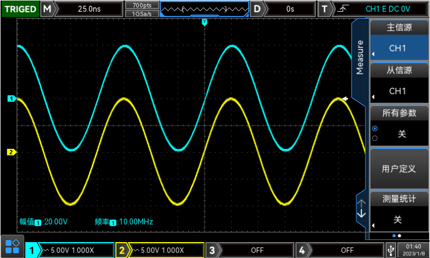Click the trigger position marker at top
Viewport: 430px width, 258px height.
[x=204, y=23]
